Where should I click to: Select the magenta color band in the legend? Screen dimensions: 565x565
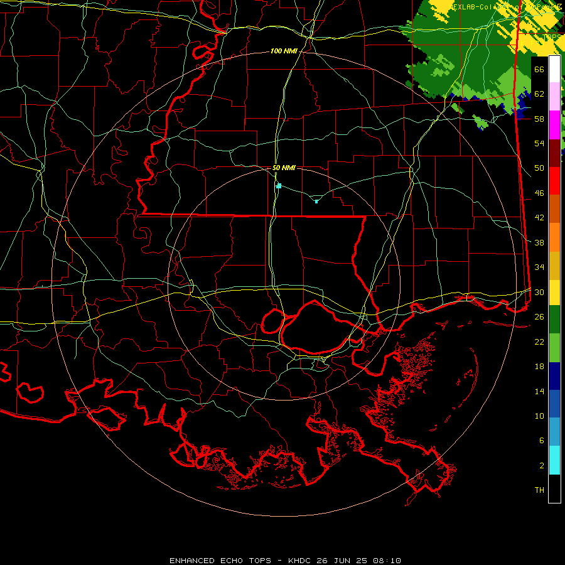tap(554, 125)
